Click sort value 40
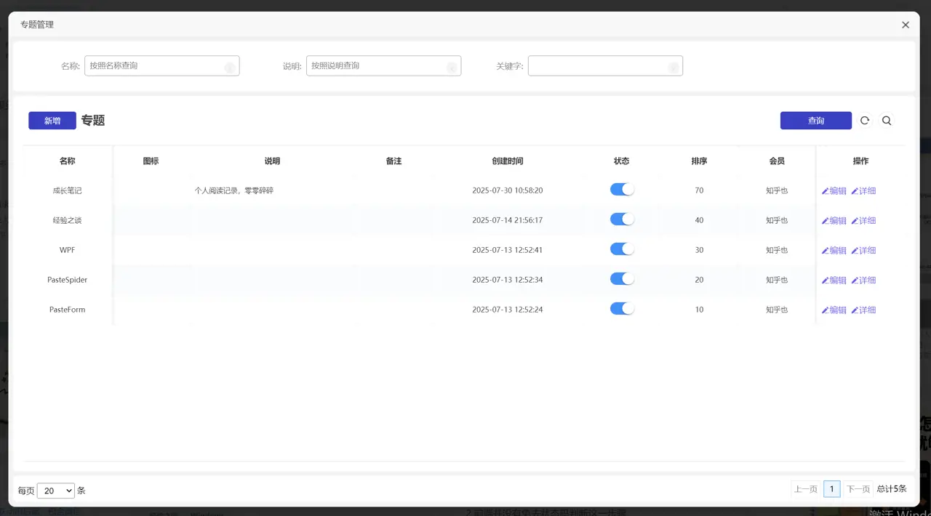Image resolution: width=931 pixels, height=516 pixels. [699, 220]
